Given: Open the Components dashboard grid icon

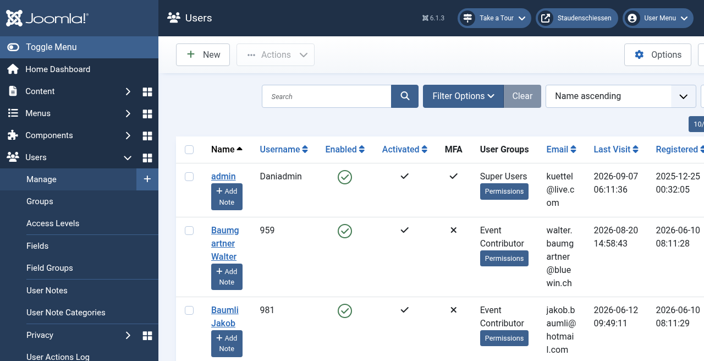Looking at the screenshot, I should pos(147,135).
